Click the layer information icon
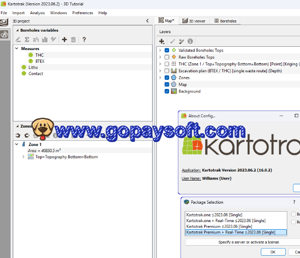Viewport: 300px width, 258px height. point(190,42)
